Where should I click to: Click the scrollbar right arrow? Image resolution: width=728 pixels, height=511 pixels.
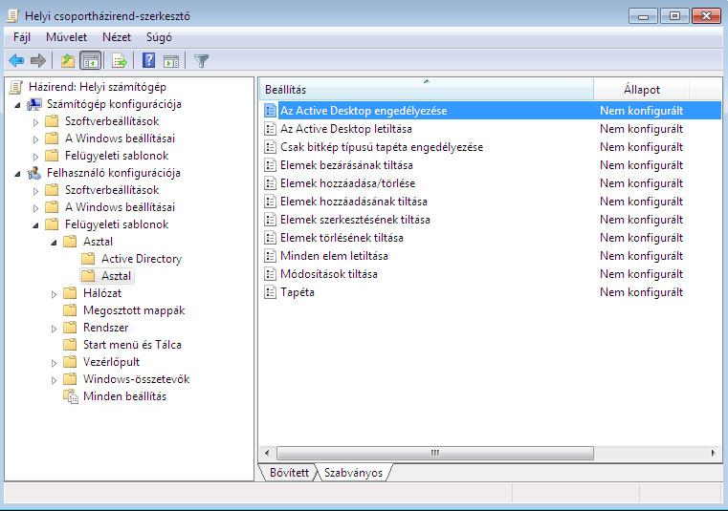click(x=713, y=453)
